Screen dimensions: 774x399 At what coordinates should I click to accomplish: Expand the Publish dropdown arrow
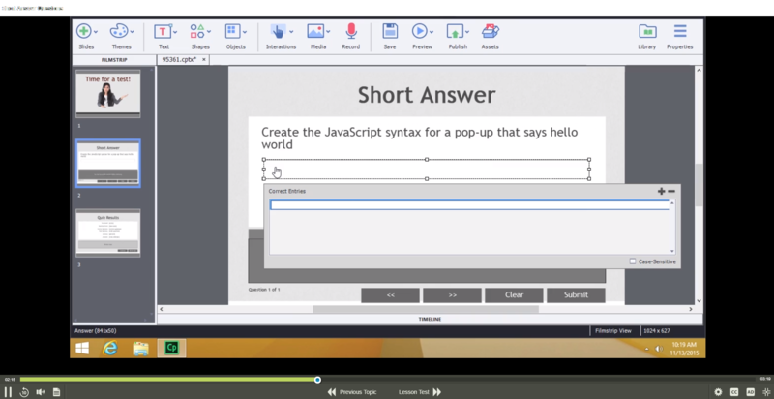coord(467,32)
